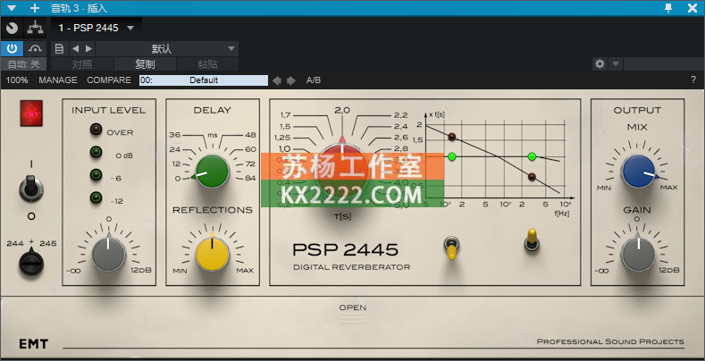Click the Input Level gray knob
The width and height of the screenshot is (705, 361).
[108, 255]
